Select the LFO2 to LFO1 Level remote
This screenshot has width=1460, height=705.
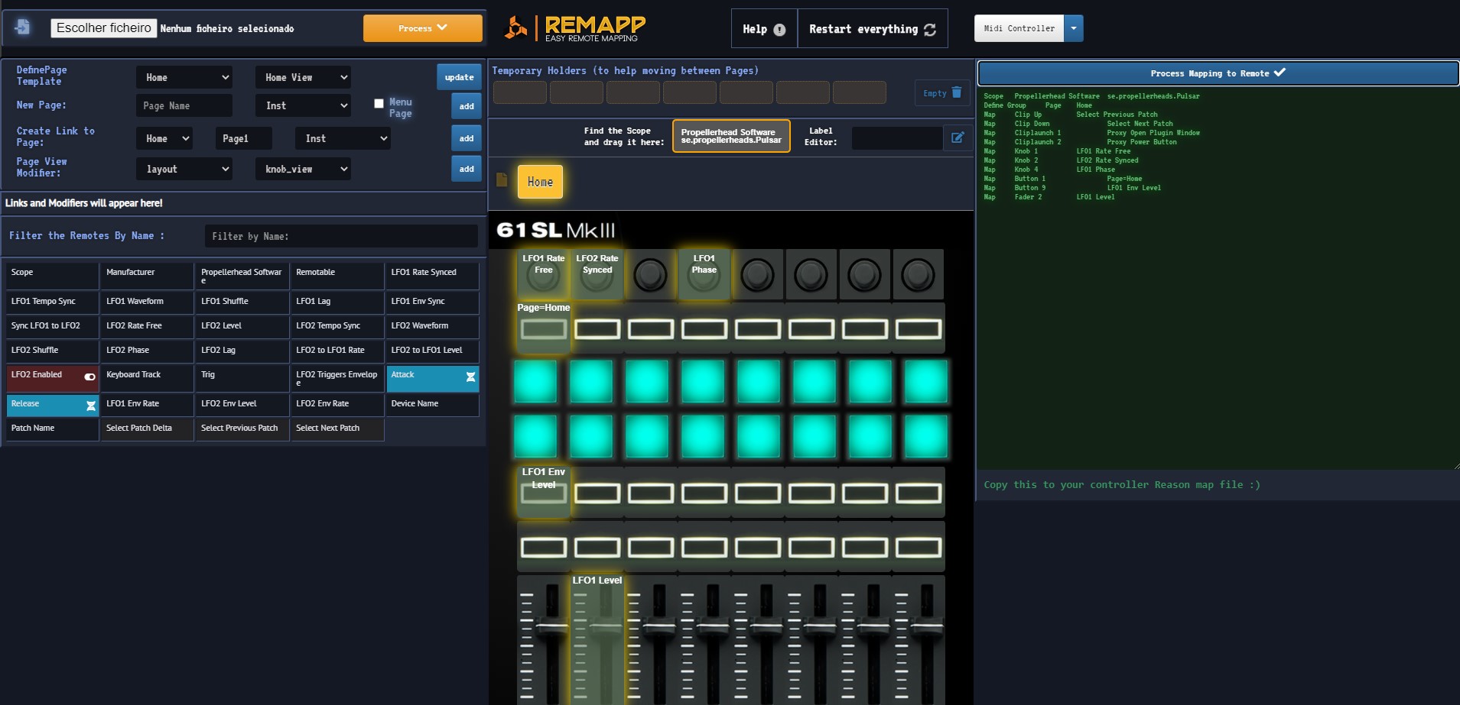[x=432, y=350]
